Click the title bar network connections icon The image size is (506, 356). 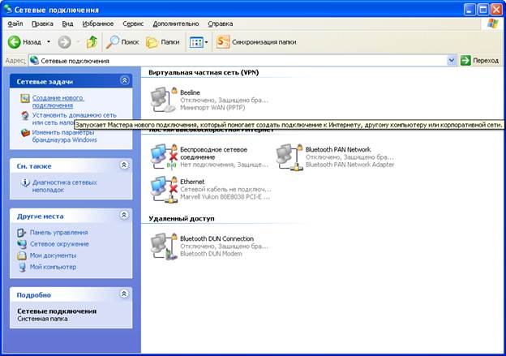(x=7, y=9)
